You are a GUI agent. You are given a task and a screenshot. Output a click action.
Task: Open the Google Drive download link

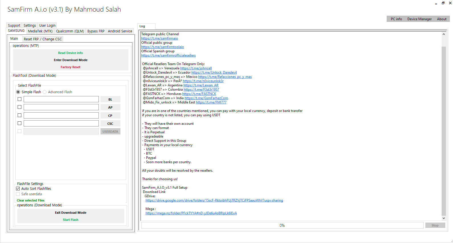[214, 200]
